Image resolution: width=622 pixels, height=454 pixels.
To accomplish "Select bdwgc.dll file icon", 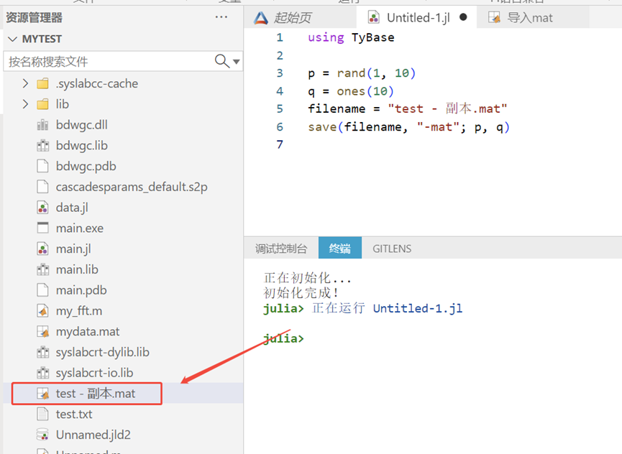I will pyautogui.click(x=42, y=125).
